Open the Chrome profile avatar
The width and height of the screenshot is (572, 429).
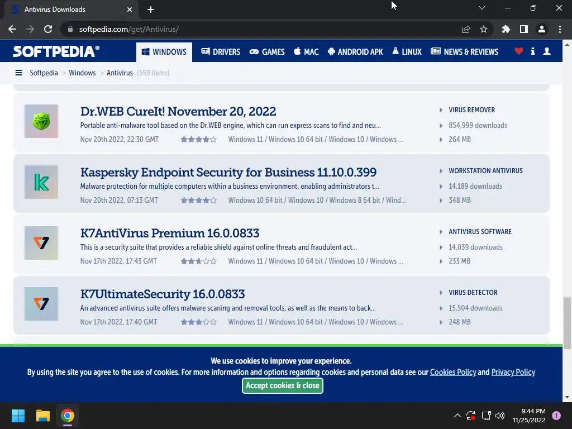(542, 29)
